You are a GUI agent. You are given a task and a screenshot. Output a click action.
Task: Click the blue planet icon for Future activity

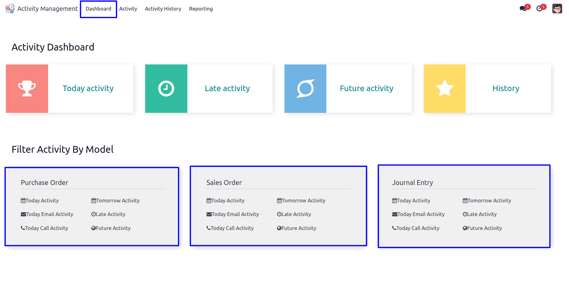[305, 89]
